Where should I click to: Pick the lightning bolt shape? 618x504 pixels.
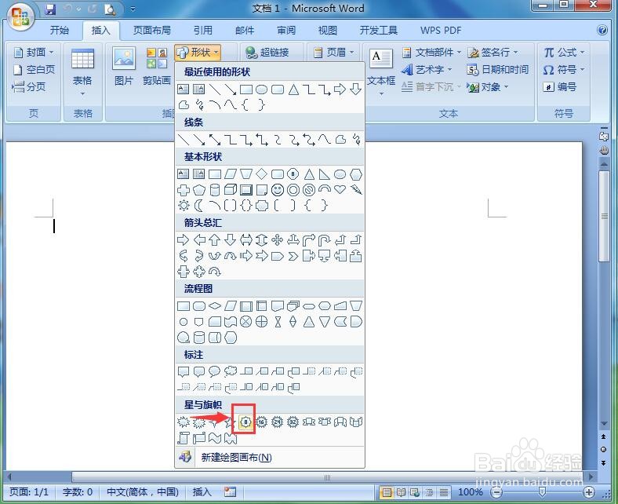click(356, 190)
